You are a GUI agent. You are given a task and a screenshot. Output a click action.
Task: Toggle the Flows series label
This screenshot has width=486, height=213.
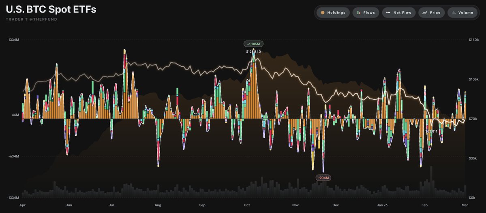[369, 13]
